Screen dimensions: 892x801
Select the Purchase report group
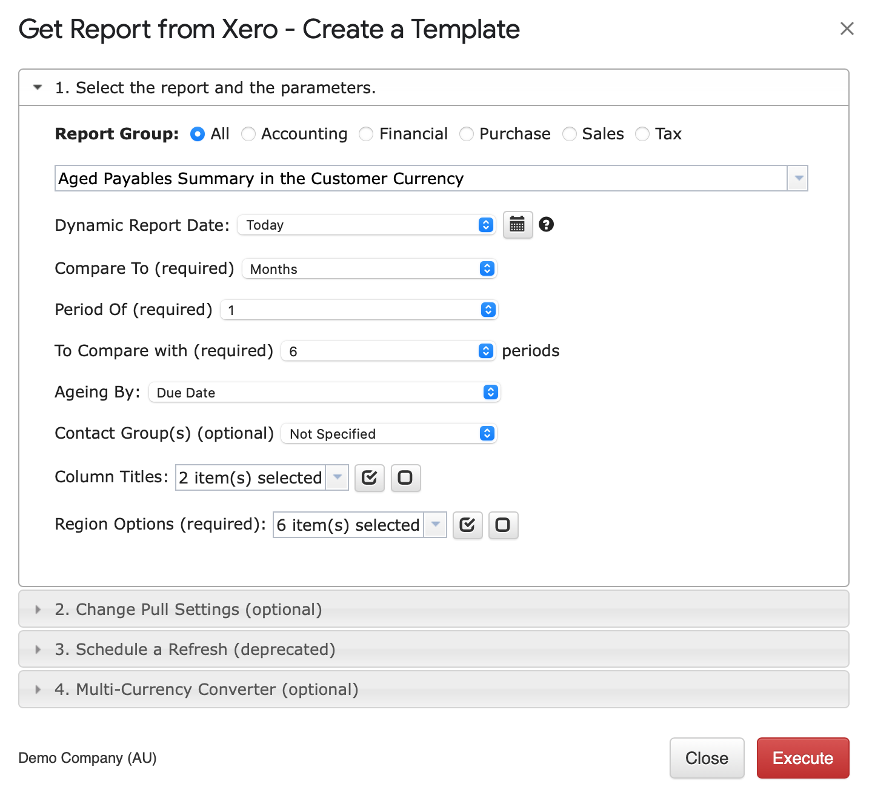click(x=466, y=134)
